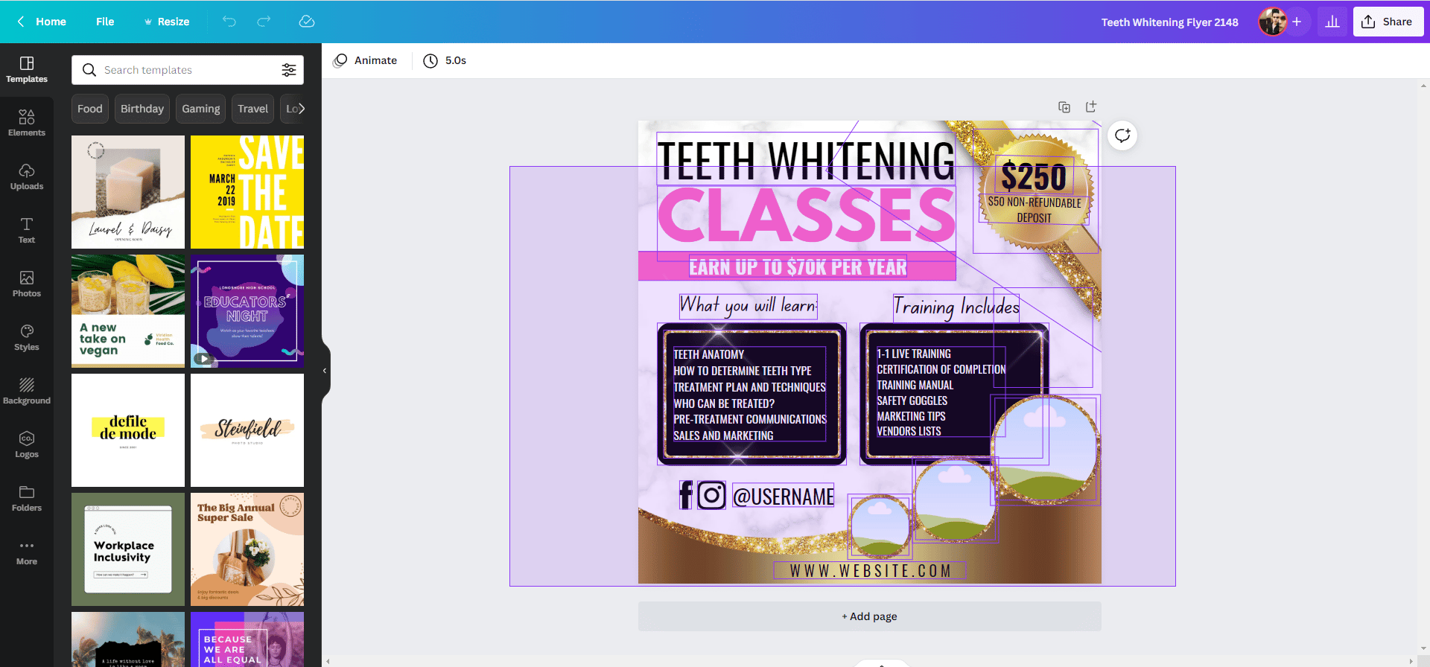Click the Add page button
Image resolution: width=1430 pixels, height=667 pixels.
869,616
